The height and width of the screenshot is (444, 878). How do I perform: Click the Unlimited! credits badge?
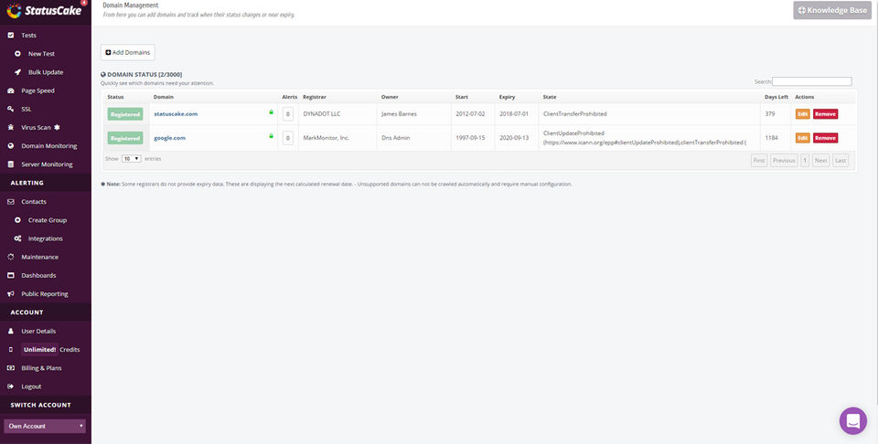point(39,350)
